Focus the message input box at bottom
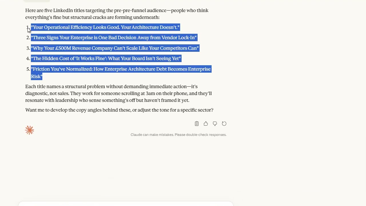The width and height of the screenshot is (366, 206). point(126,204)
